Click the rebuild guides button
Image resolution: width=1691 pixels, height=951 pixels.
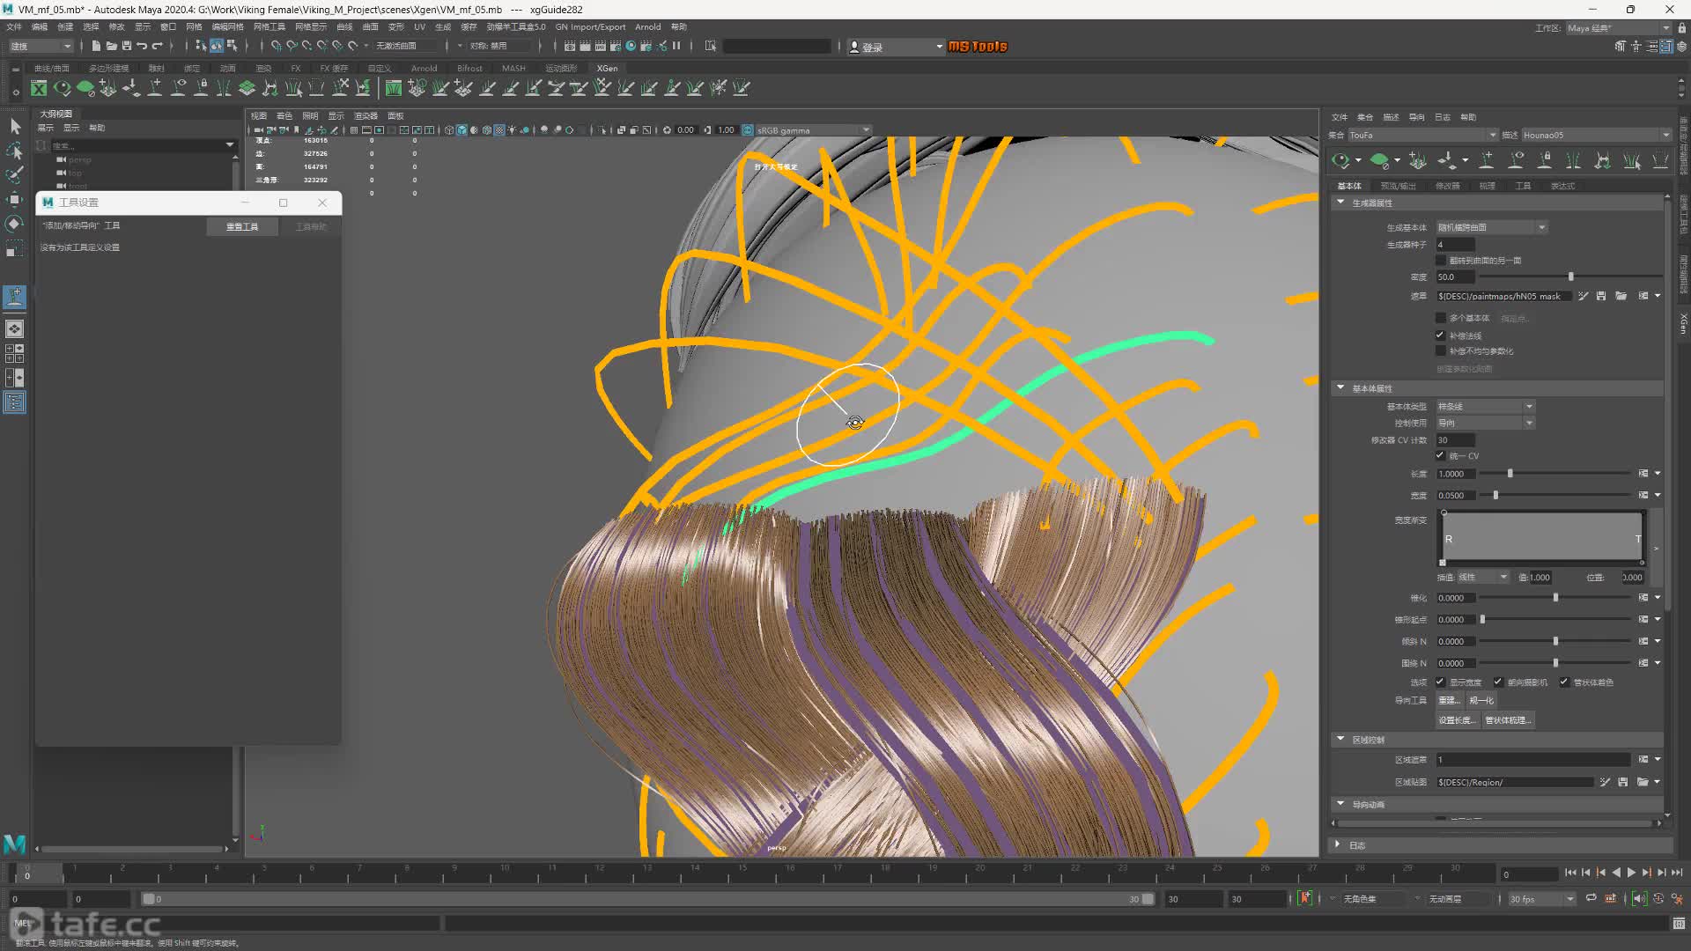pos(1448,701)
